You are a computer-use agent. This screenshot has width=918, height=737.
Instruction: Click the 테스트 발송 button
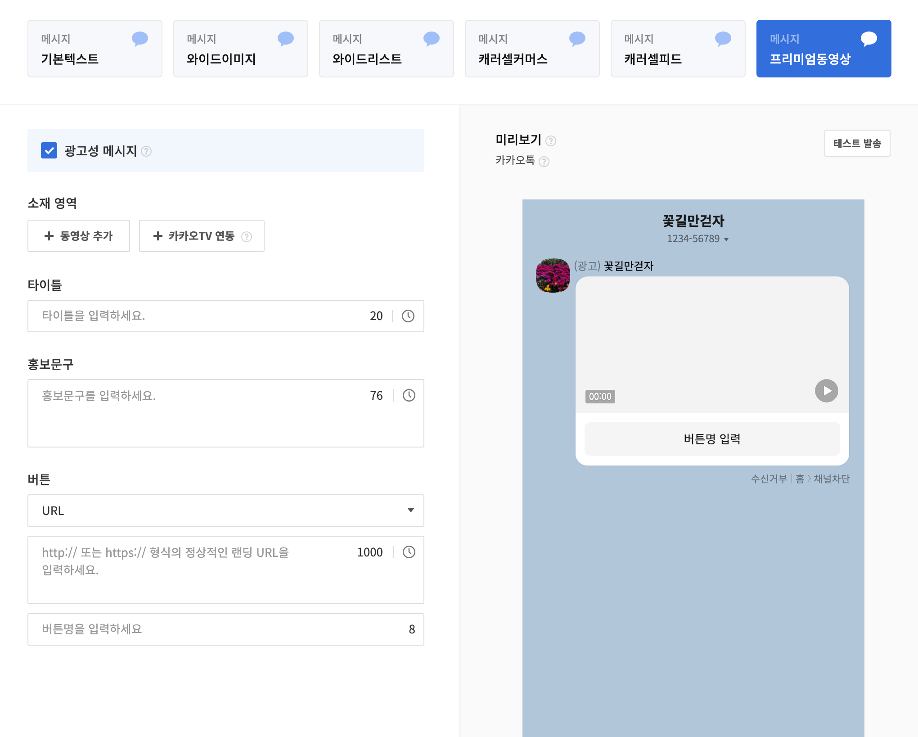857,143
